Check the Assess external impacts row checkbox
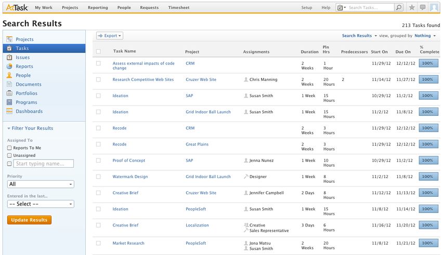 point(98,63)
